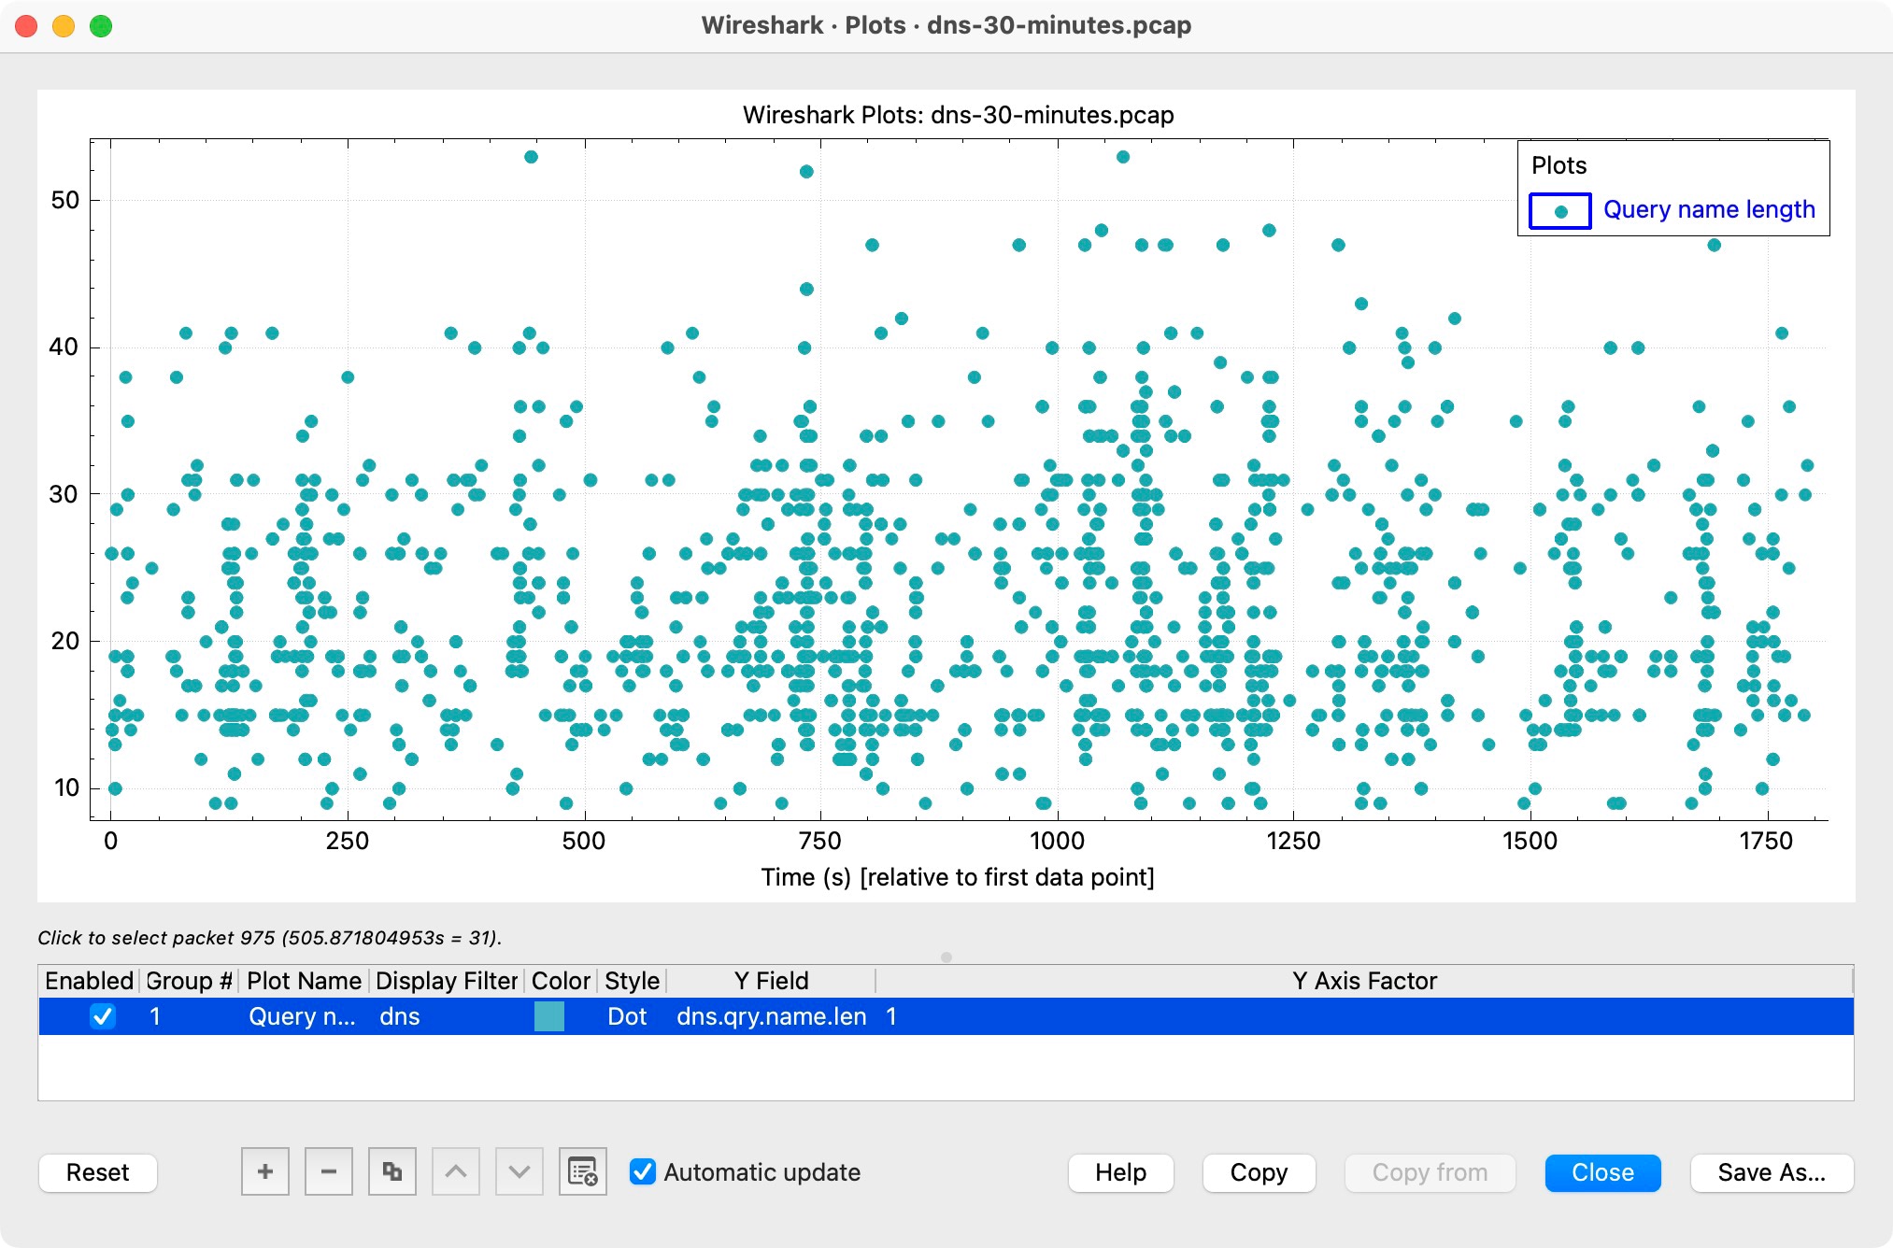The width and height of the screenshot is (1893, 1248).
Task: Click the move plot up arrow icon
Action: pyautogui.click(x=455, y=1171)
